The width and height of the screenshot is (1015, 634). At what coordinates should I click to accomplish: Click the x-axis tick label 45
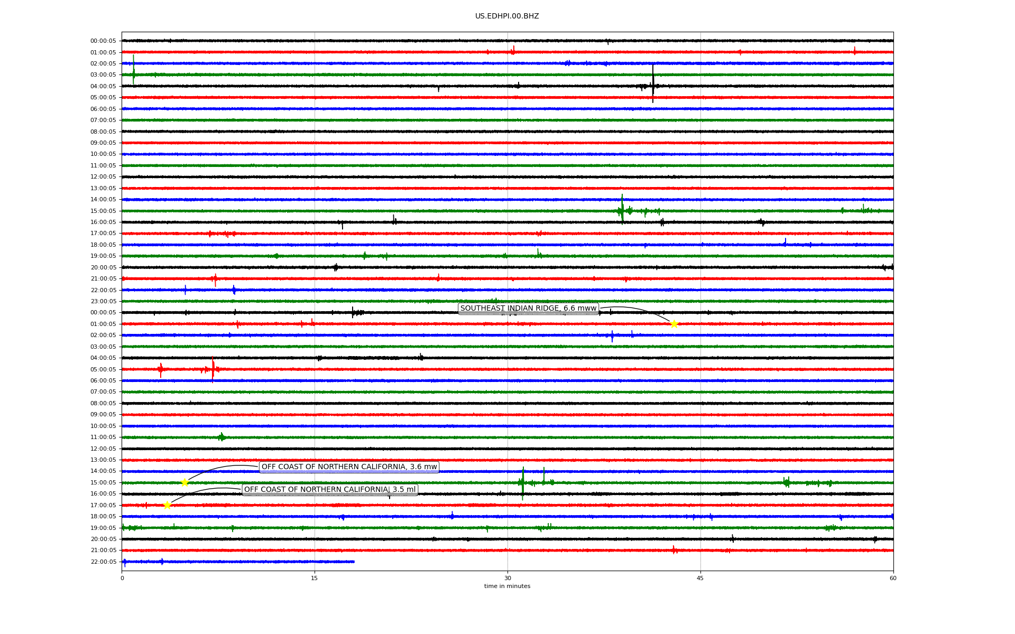[700, 579]
